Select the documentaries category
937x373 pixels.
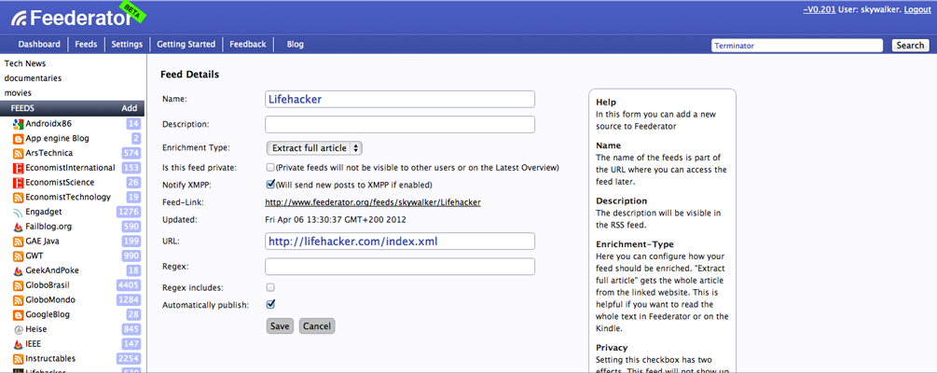click(x=33, y=78)
